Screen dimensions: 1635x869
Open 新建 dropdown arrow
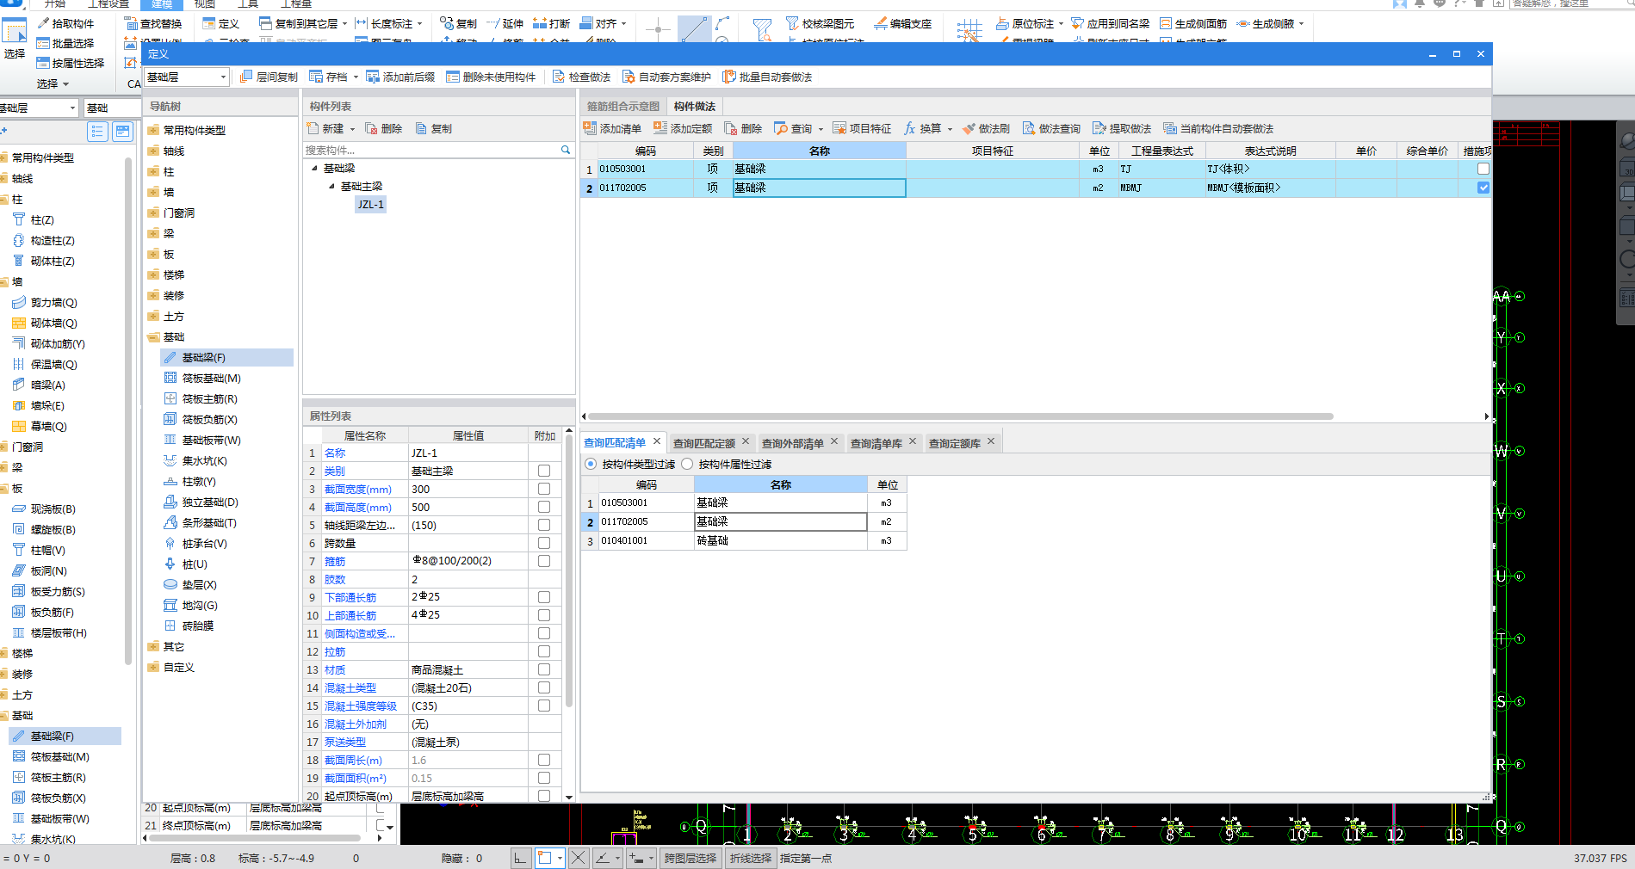pyautogui.click(x=352, y=129)
